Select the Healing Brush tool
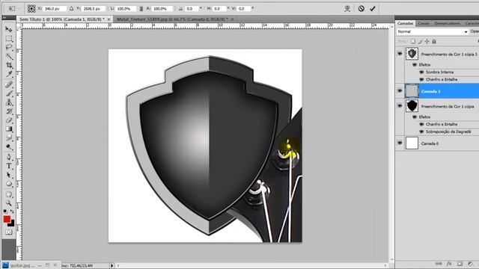Viewport: 479px width, 269px height. [9, 84]
